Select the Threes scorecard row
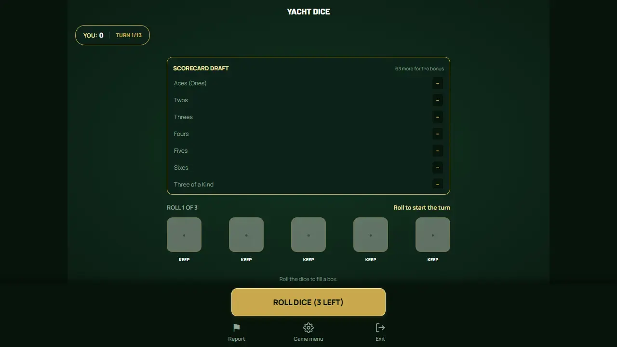617x347 pixels. [308, 117]
